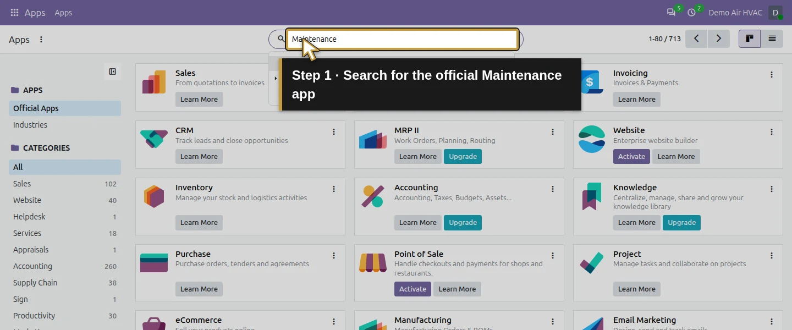The image size is (792, 330).
Task: Select the Supply Chain category
Action: coord(65,283)
